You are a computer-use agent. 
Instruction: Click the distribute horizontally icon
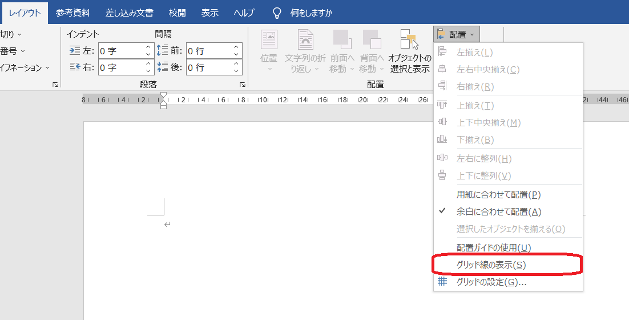(442, 158)
